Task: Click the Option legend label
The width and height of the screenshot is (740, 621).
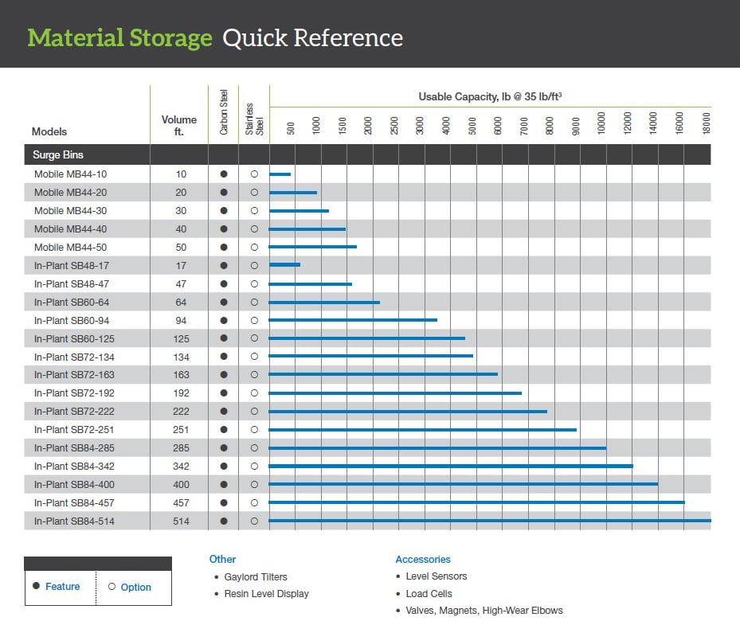Action: (x=136, y=587)
